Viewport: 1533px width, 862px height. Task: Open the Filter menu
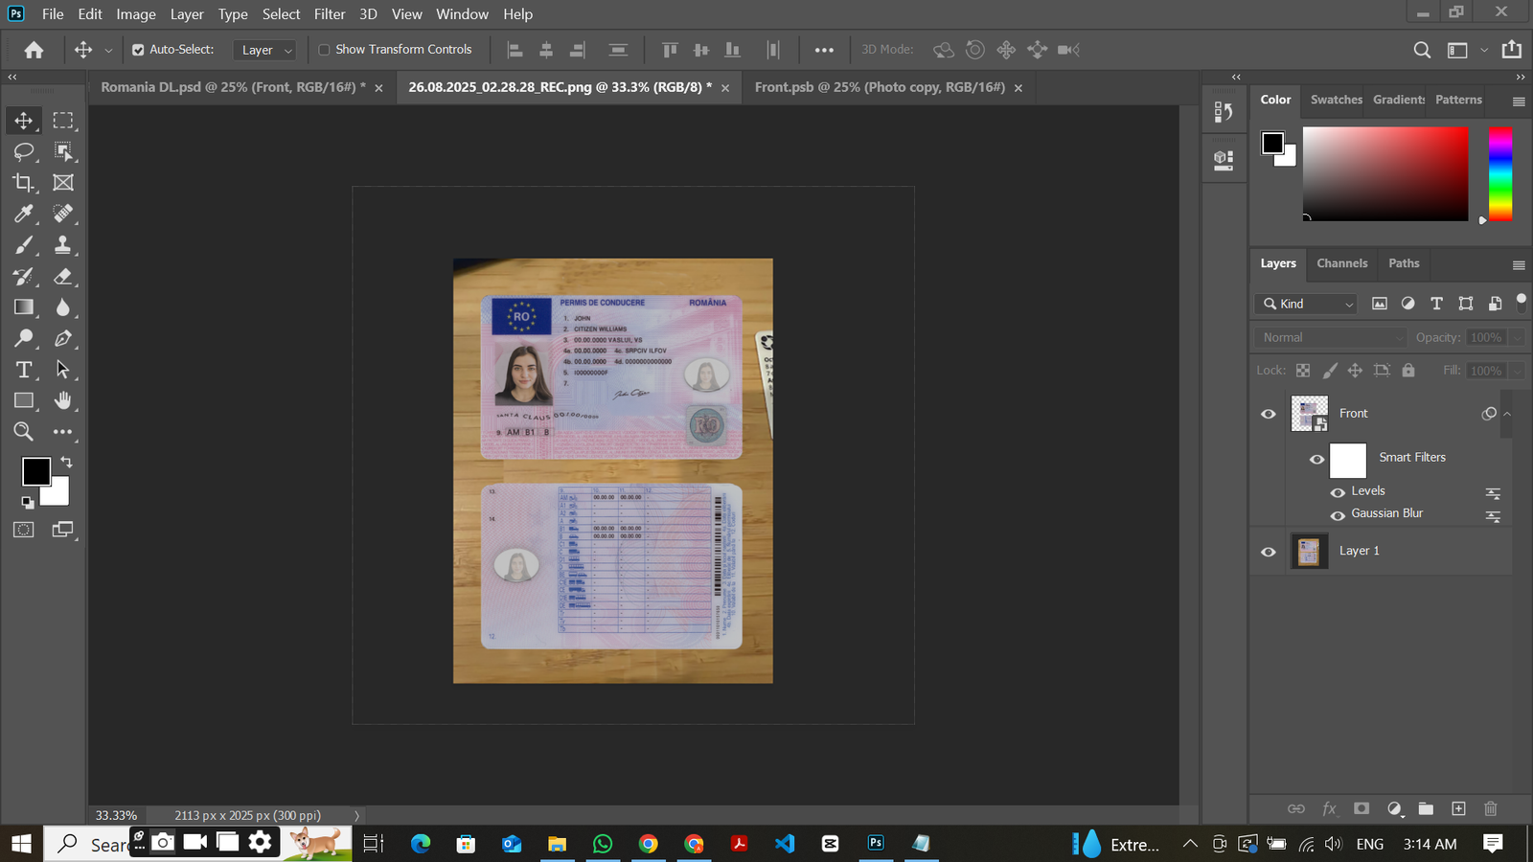pyautogui.click(x=330, y=14)
